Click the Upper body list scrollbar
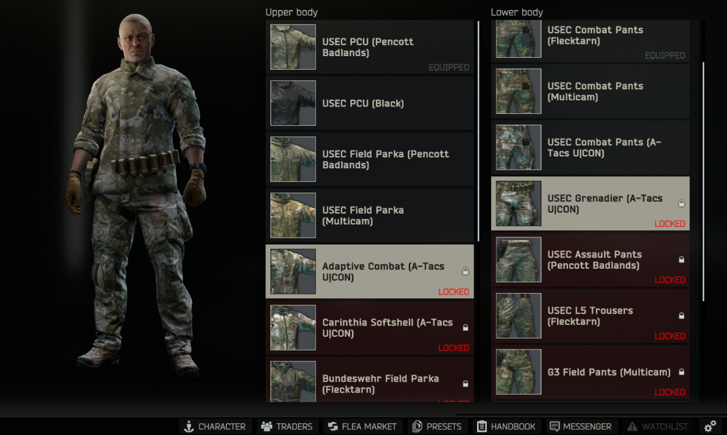This screenshot has height=435, width=727. coord(478,130)
